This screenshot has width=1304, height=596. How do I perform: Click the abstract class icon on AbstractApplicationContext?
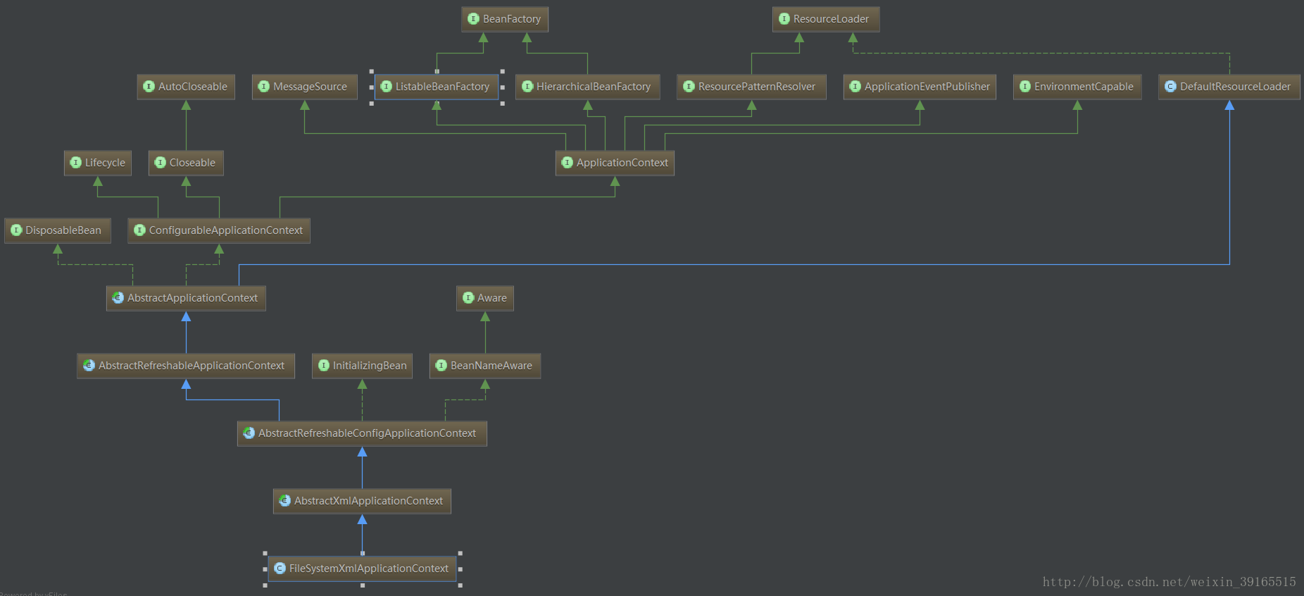118,298
